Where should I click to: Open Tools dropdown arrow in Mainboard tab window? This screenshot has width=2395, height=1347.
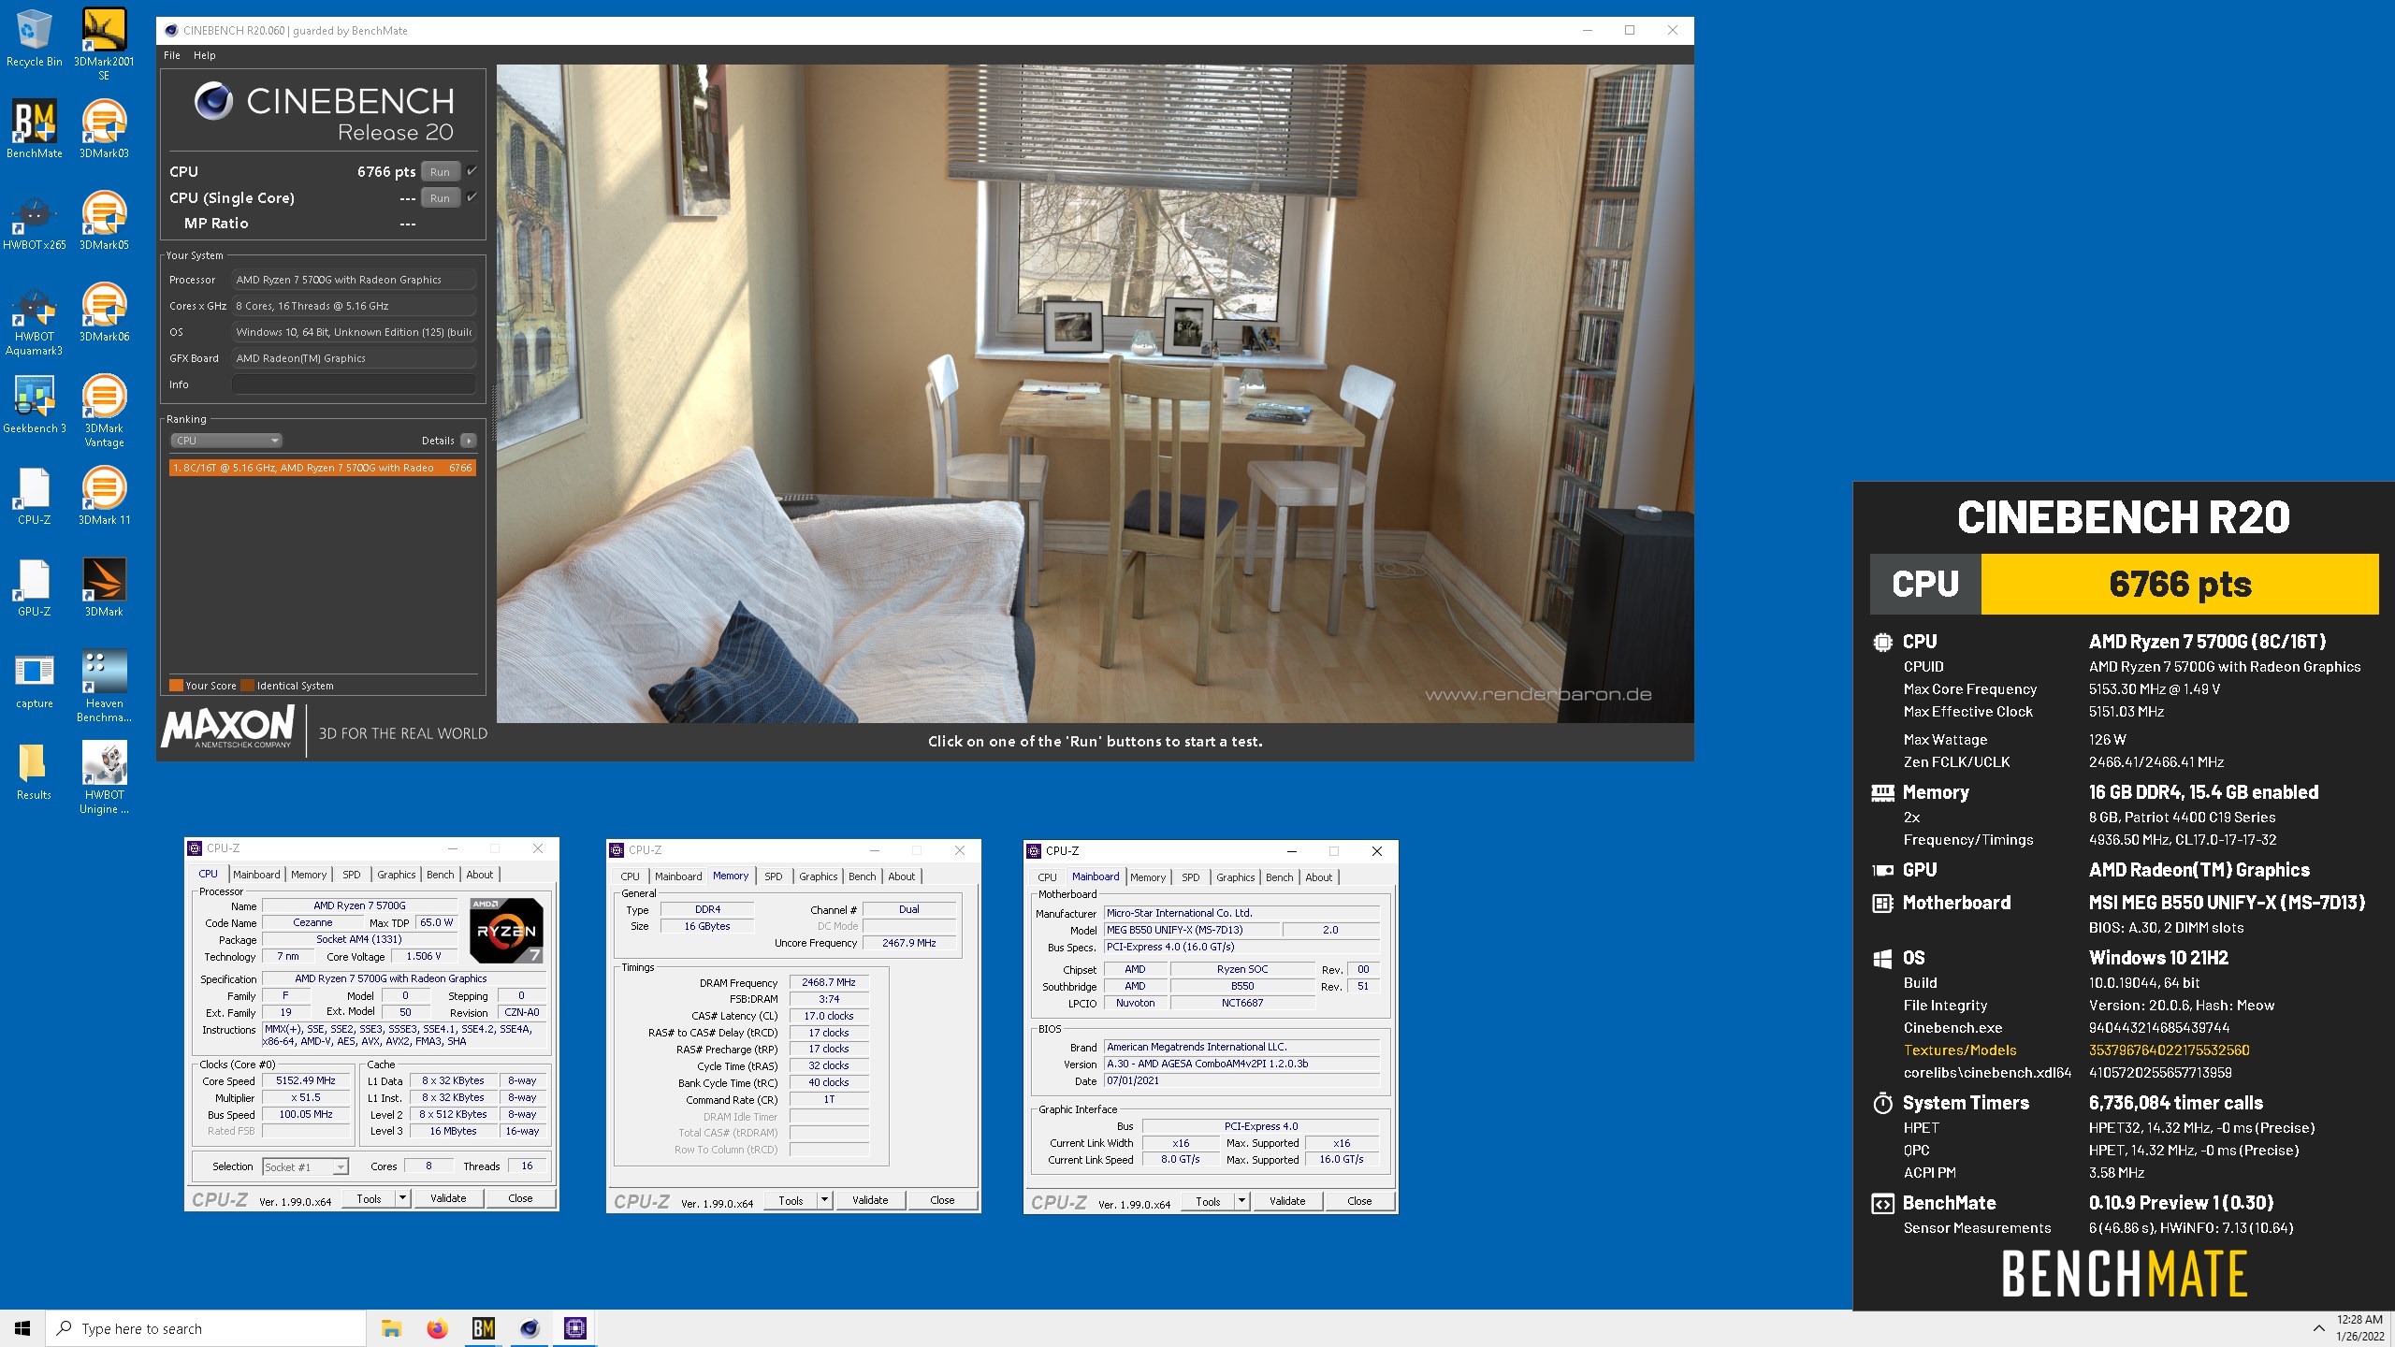1241,1201
